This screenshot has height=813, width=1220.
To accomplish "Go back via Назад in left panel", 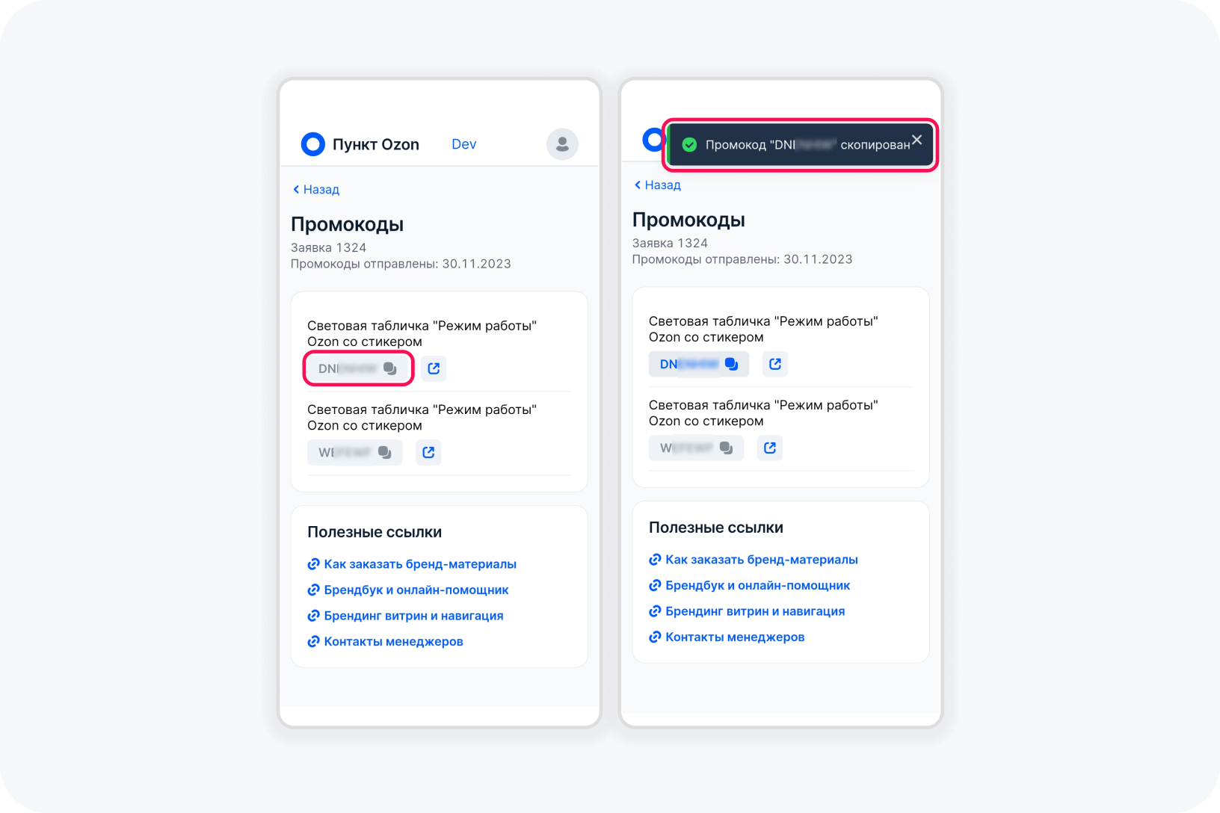I will (x=316, y=190).
